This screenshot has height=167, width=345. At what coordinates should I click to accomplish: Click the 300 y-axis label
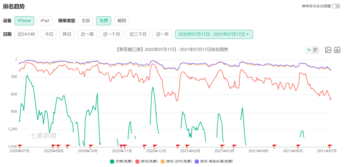14,77
